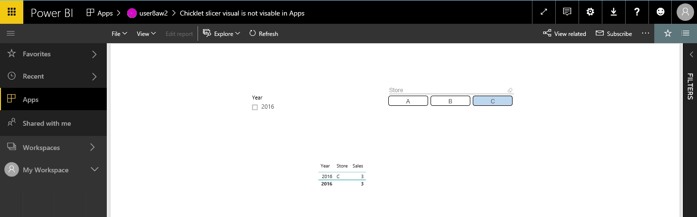Open the View menu
The width and height of the screenshot is (697, 217).
click(146, 33)
